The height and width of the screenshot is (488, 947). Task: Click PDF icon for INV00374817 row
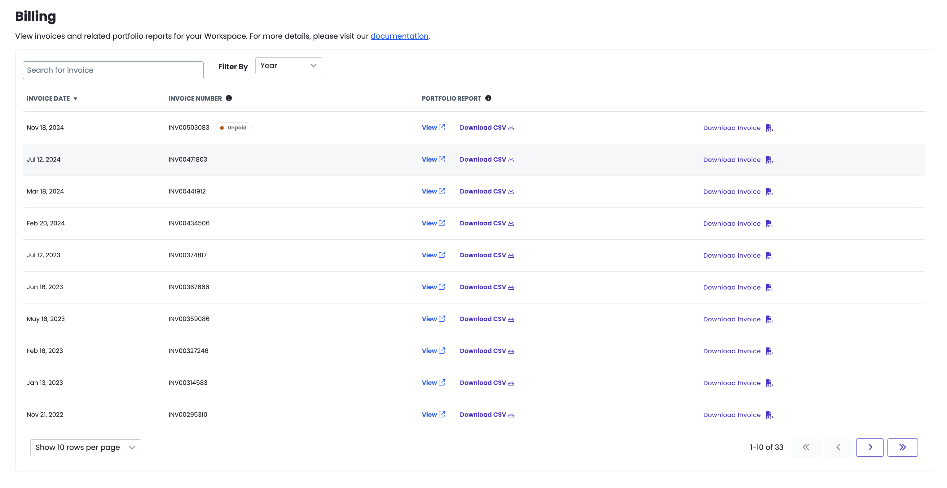tap(769, 255)
